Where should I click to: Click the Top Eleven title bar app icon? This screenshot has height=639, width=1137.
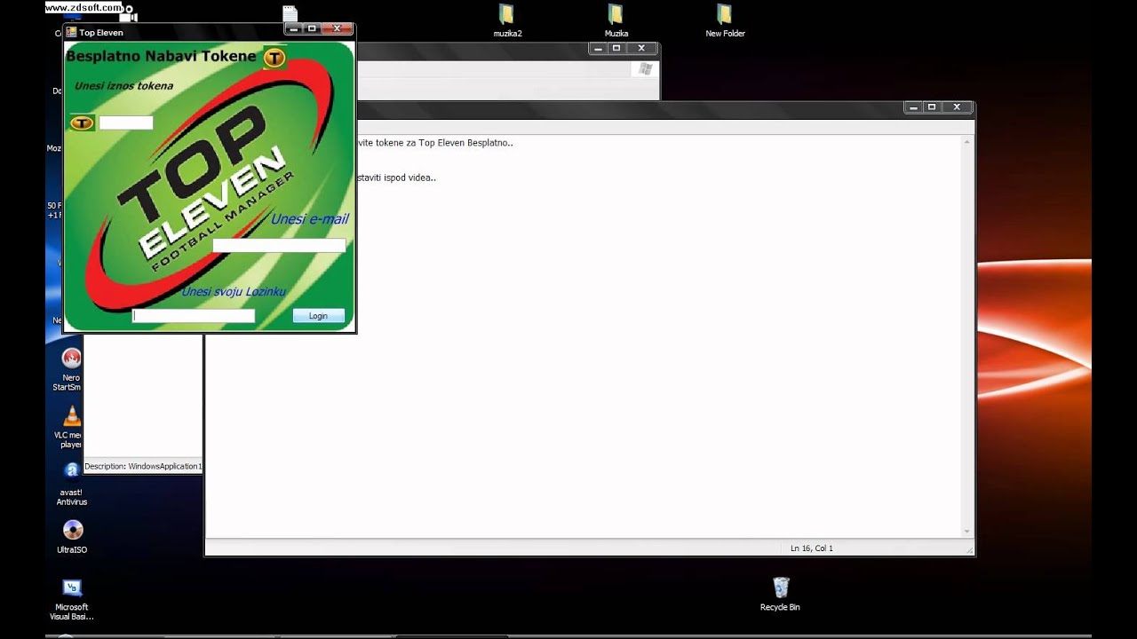tap(72, 32)
